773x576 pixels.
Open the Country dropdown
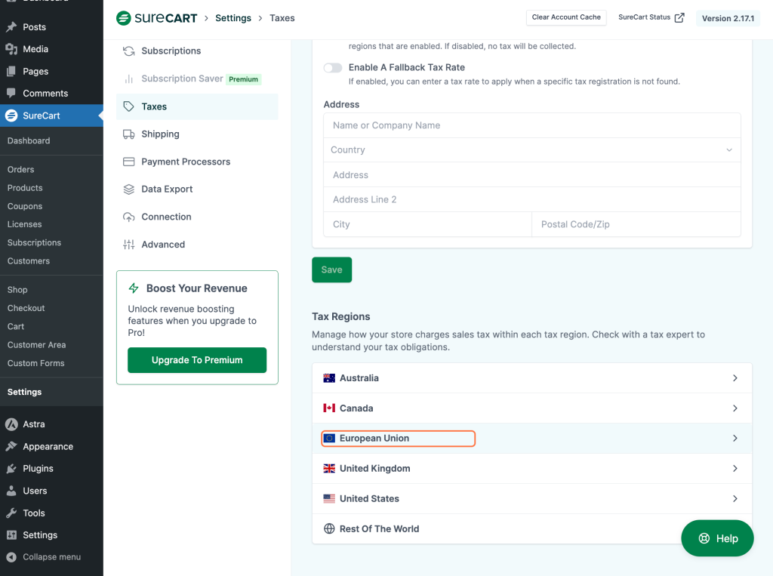coord(531,150)
